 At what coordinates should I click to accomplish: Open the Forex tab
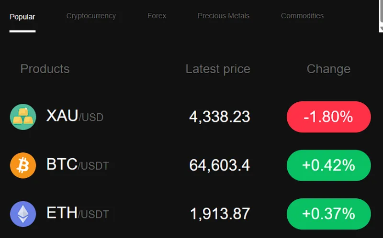pyautogui.click(x=157, y=16)
